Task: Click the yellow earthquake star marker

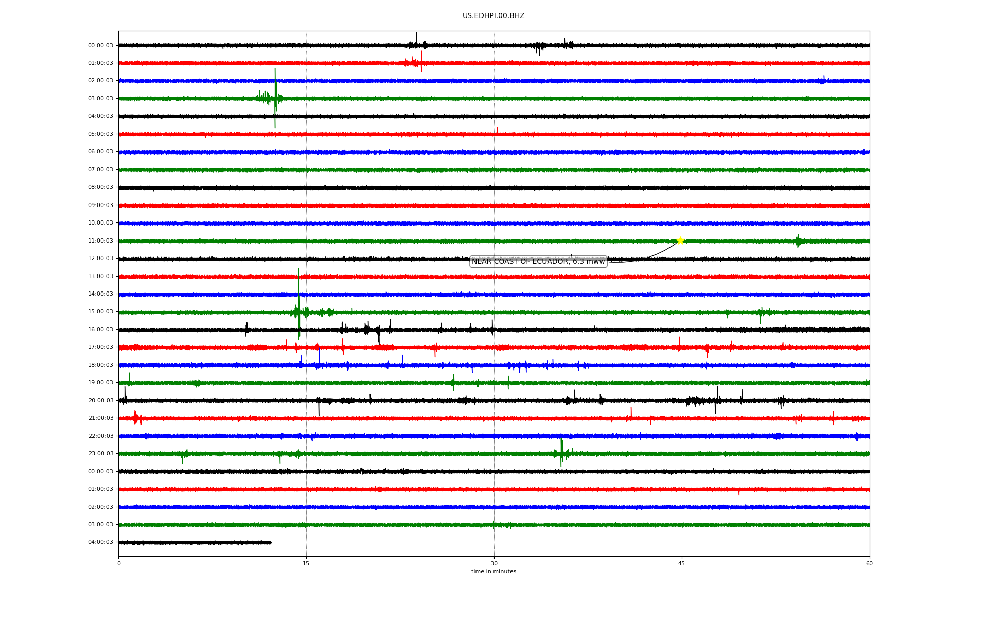Action: click(x=680, y=241)
